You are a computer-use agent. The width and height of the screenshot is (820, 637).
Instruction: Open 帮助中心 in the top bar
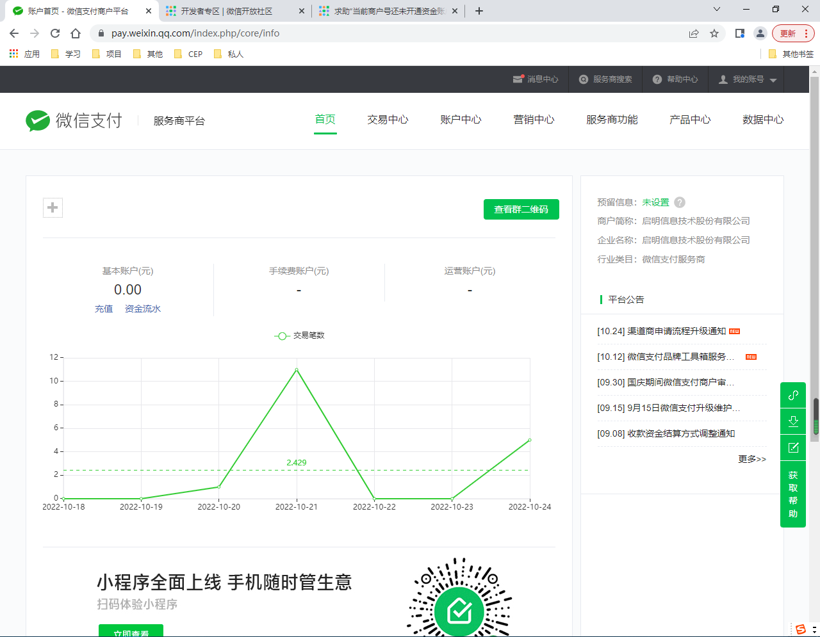(x=675, y=79)
